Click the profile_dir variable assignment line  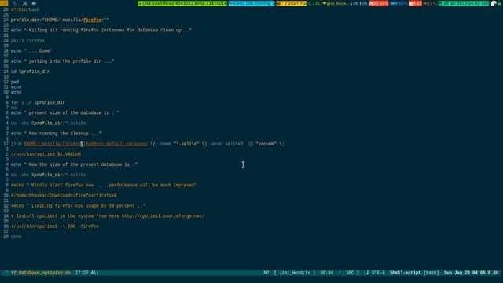pos(60,20)
